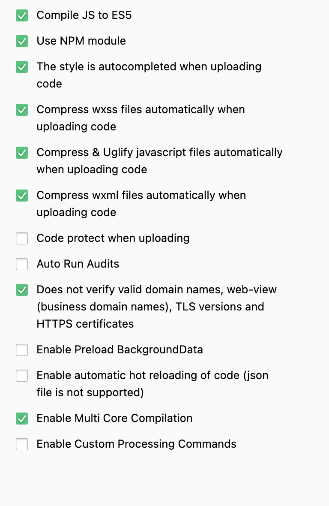Uncheck Compress wxss files automatically checkbox
This screenshot has width=329, height=506.
pyautogui.click(x=22, y=110)
